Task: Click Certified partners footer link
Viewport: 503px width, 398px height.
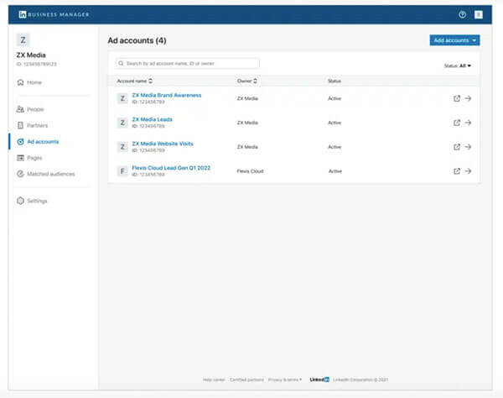Action: click(x=246, y=380)
